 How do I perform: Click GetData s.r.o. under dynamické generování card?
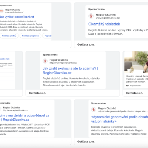click(x=86, y=141)
